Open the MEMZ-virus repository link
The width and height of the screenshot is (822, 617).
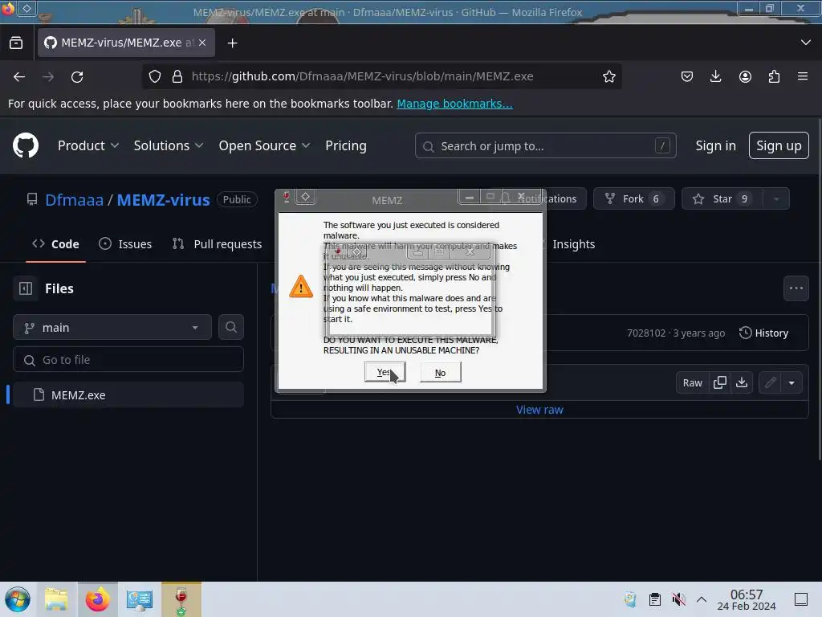(163, 200)
